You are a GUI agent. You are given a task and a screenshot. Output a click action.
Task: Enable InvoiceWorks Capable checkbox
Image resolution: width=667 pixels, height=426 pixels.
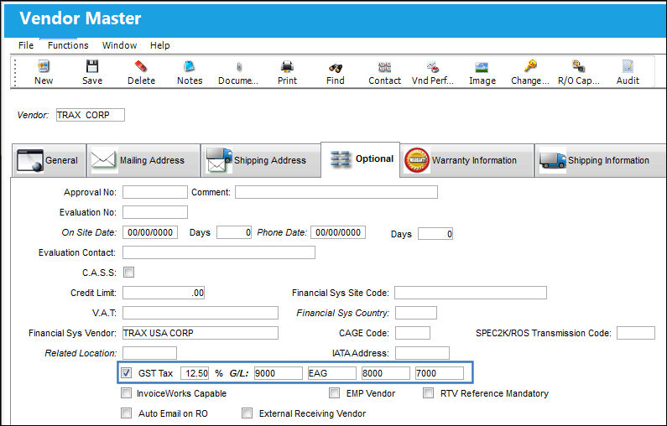[x=127, y=392]
